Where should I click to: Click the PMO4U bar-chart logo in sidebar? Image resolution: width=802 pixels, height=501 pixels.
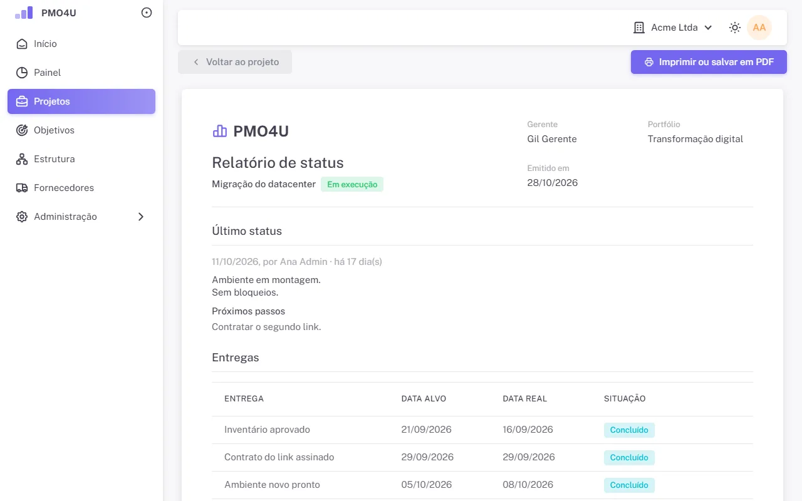coord(24,13)
